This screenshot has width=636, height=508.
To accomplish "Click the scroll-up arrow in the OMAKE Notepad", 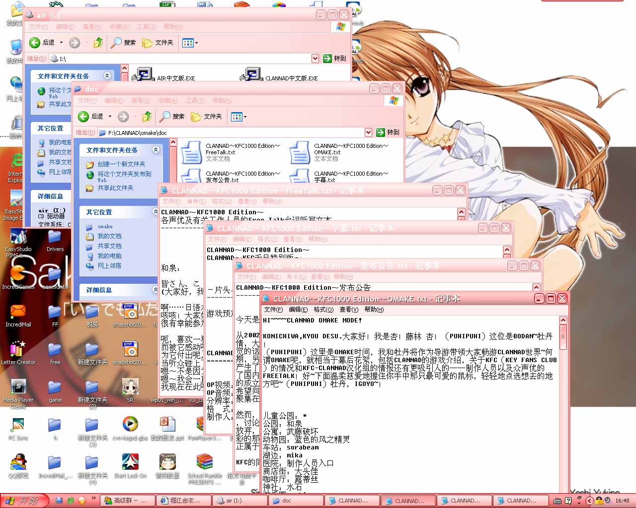I will pyautogui.click(x=563, y=320).
